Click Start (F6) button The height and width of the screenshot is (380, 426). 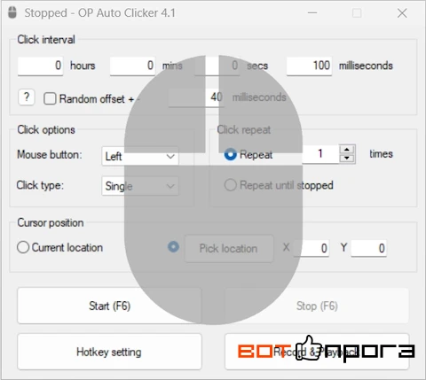click(x=109, y=306)
